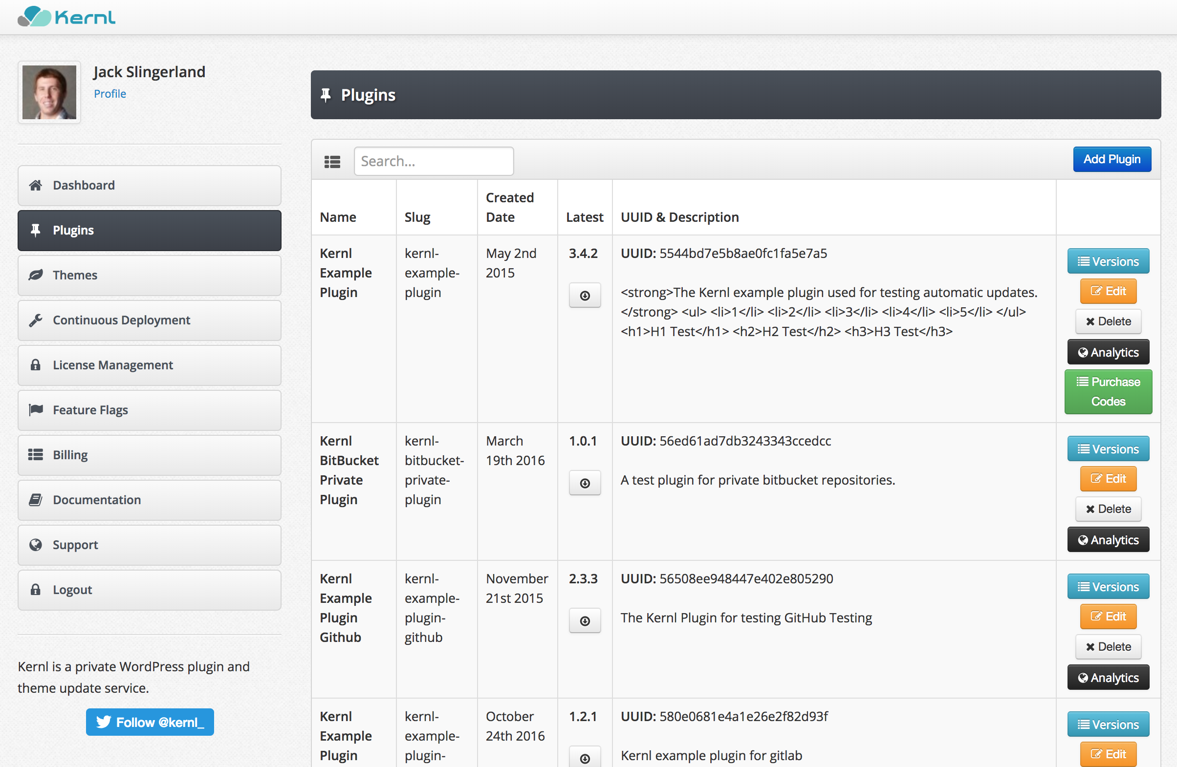Click download icon under version 2.3.3
This screenshot has width=1177, height=767.
point(585,621)
